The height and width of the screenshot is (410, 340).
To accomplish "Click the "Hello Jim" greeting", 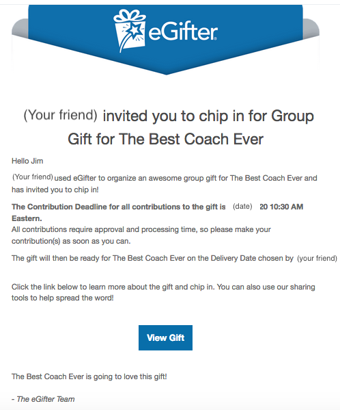I will (27, 161).
